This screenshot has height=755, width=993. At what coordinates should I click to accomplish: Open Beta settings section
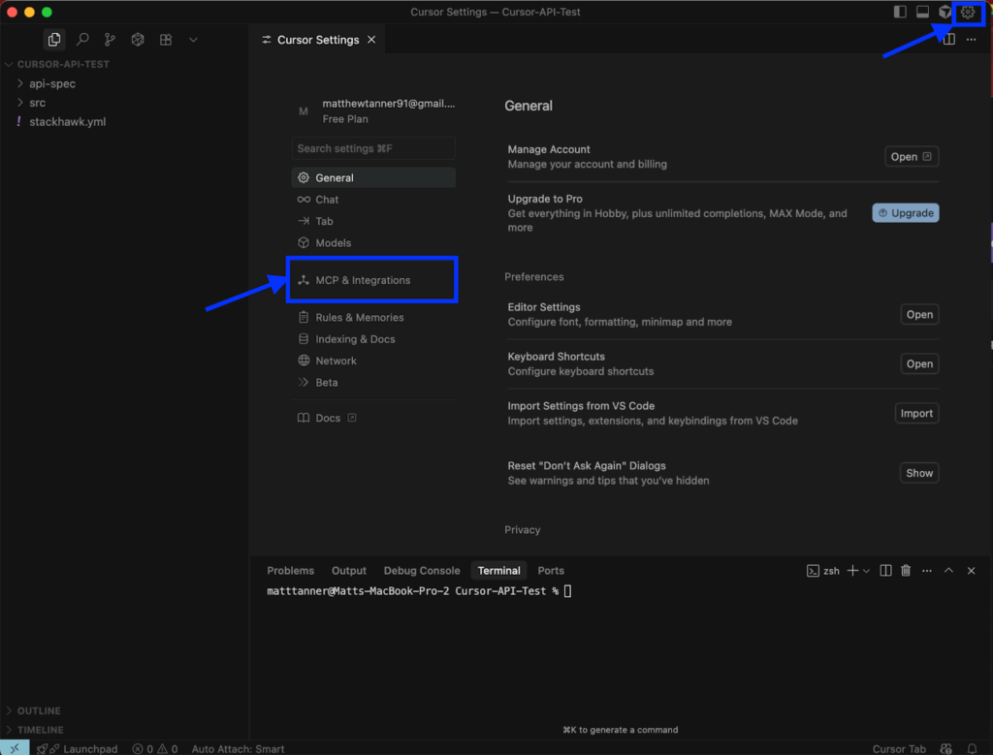click(x=373, y=382)
